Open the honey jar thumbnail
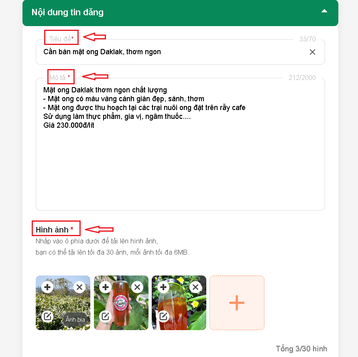This screenshot has height=357, width=358. click(x=179, y=303)
